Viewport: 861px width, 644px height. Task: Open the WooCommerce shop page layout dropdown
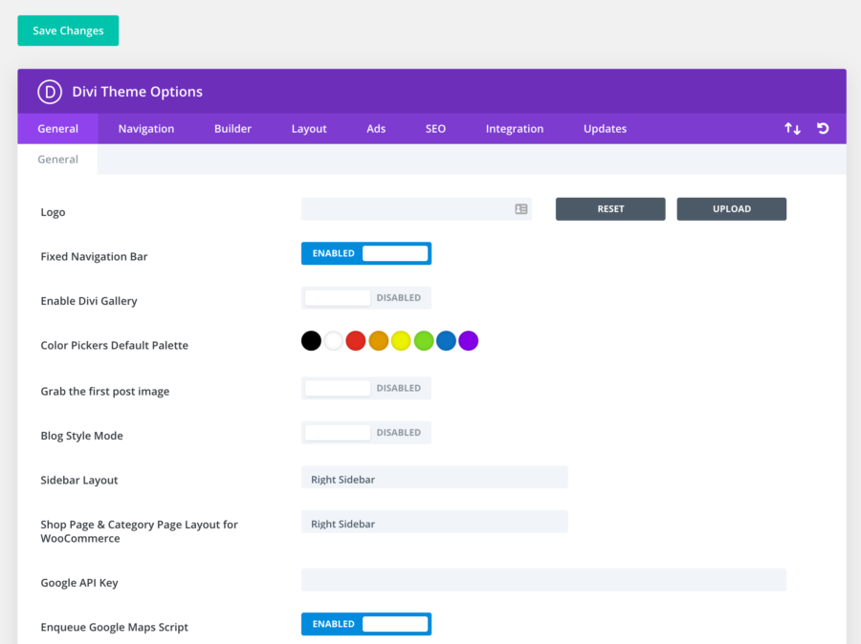tap(434, 522)
